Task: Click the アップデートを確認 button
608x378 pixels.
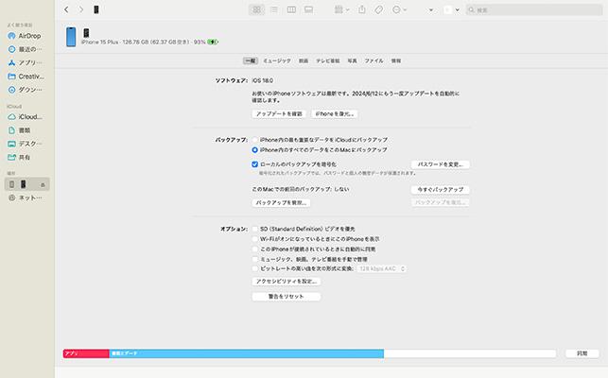Action: click(x=279, y=114)
